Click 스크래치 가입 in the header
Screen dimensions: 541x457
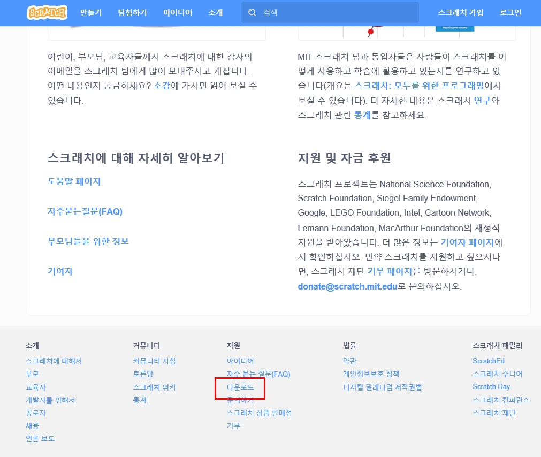pos(461,13)
